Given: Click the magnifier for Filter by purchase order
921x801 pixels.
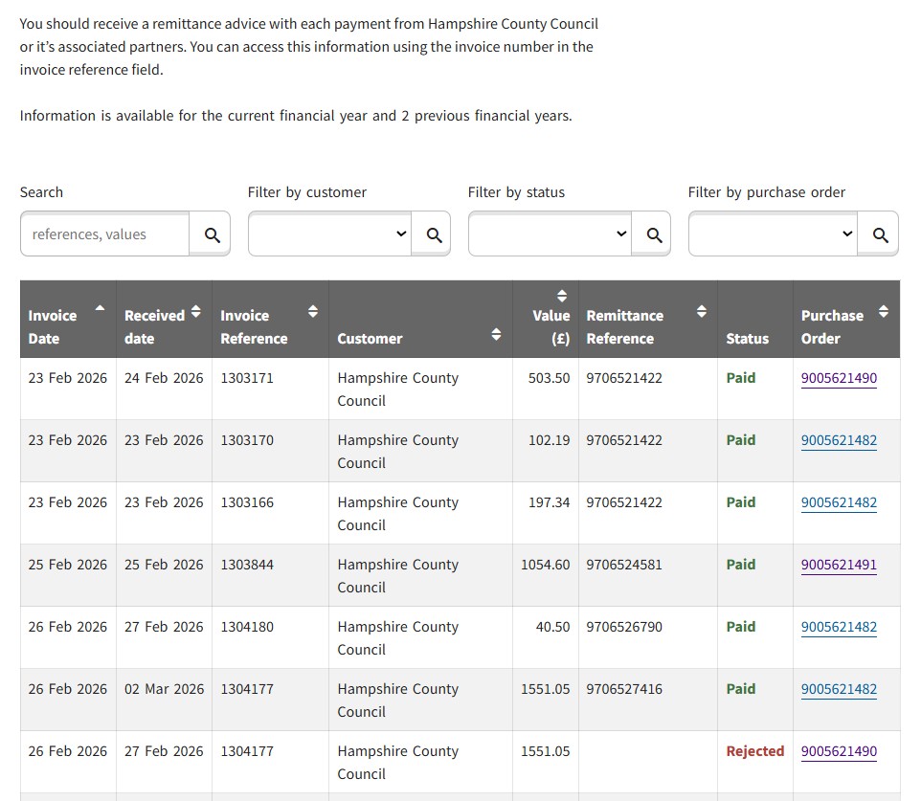Looking at the screenshot, I should (880, 234).
